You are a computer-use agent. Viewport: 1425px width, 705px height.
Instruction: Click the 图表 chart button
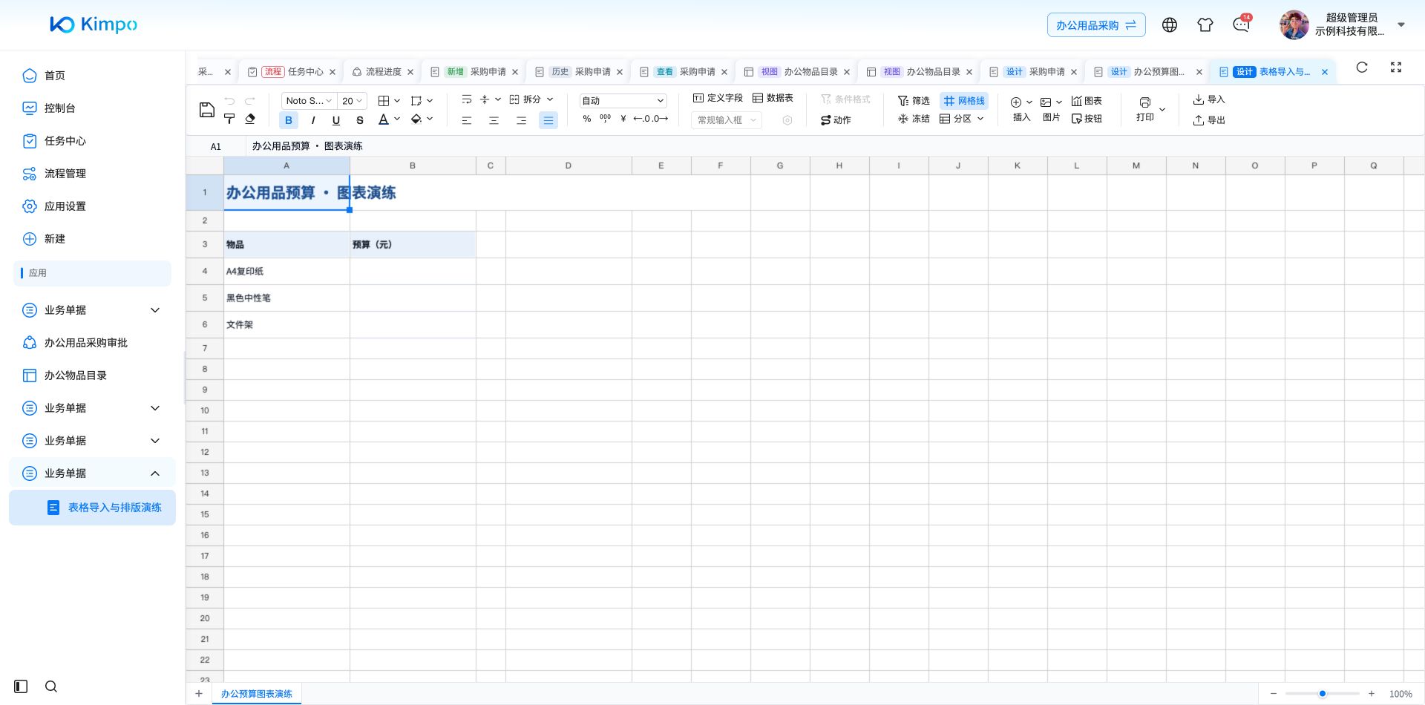click(1087, 101)
